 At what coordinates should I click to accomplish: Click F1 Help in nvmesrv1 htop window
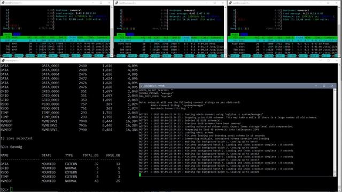[x=7, y=55]
